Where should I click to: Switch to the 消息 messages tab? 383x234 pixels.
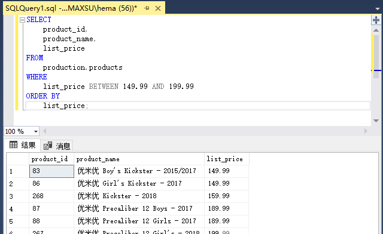tap(57, 146)
